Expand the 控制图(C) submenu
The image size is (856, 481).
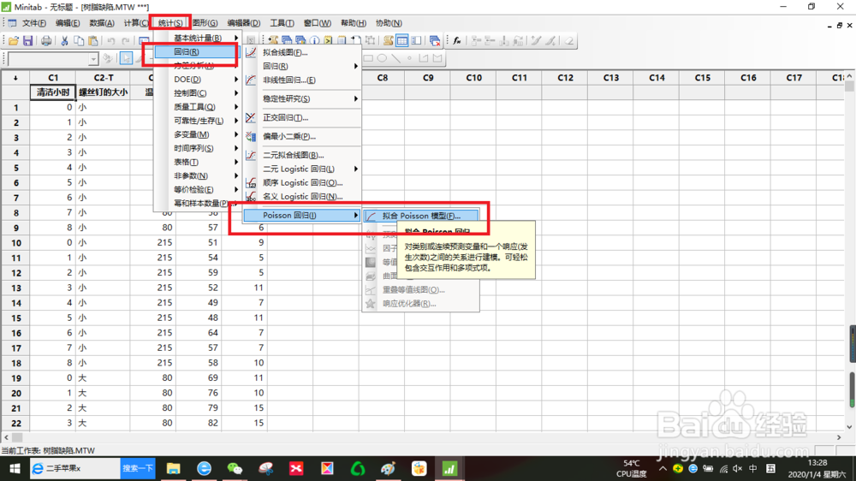click(x=198, y=92)
